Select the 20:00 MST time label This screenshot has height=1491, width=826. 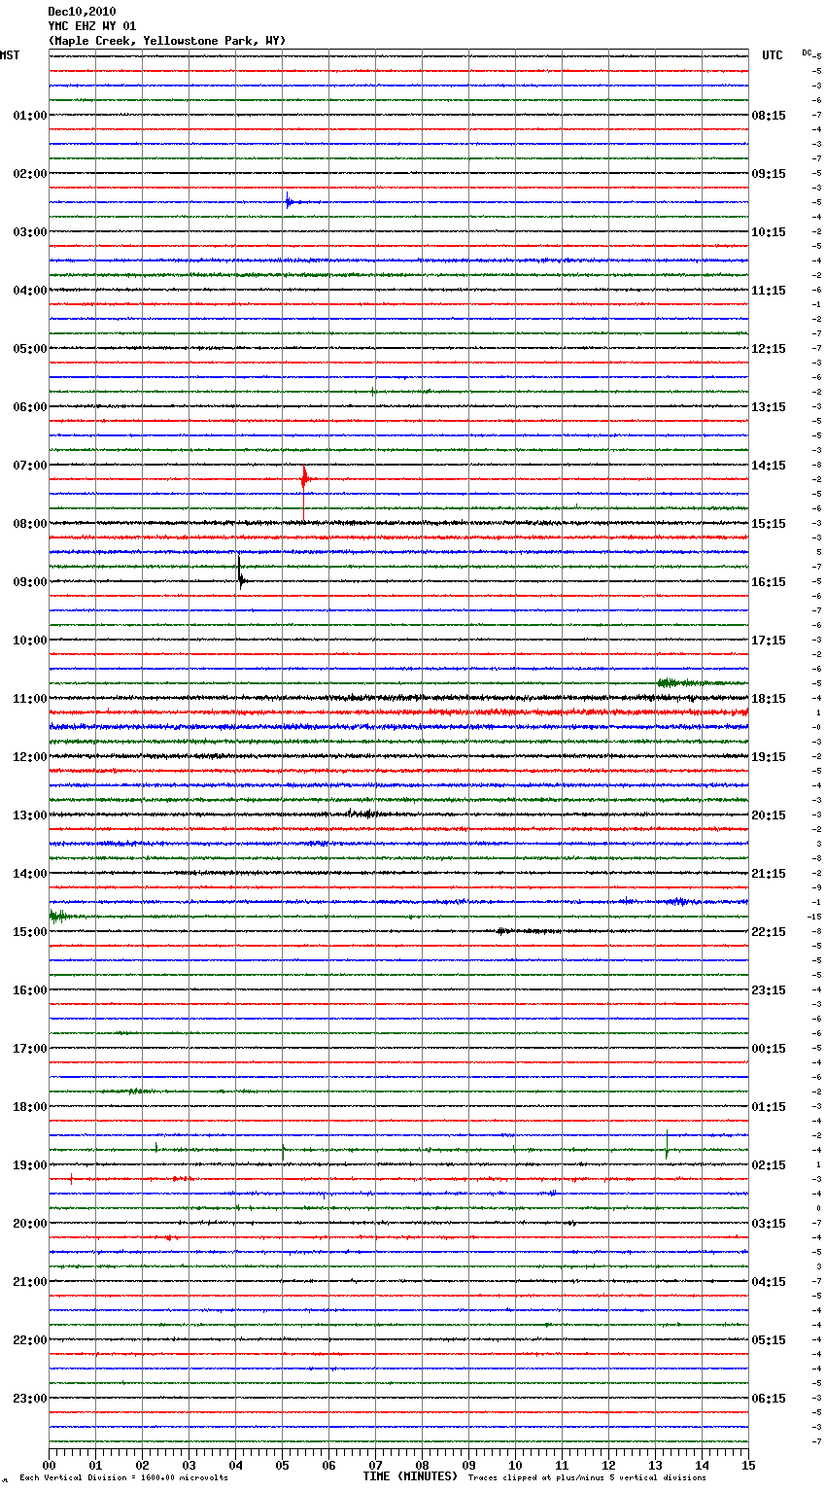30,1224
